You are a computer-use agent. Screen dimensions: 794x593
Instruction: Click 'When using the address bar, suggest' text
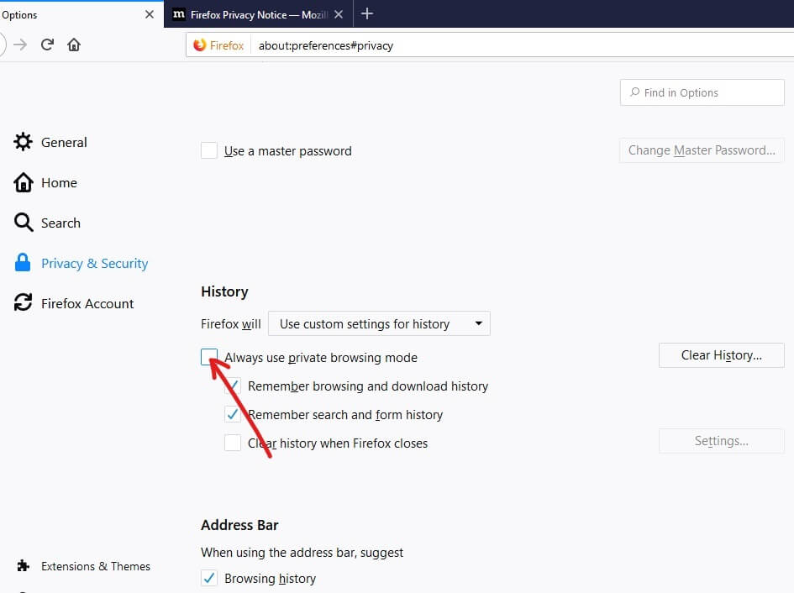point(302,553)
